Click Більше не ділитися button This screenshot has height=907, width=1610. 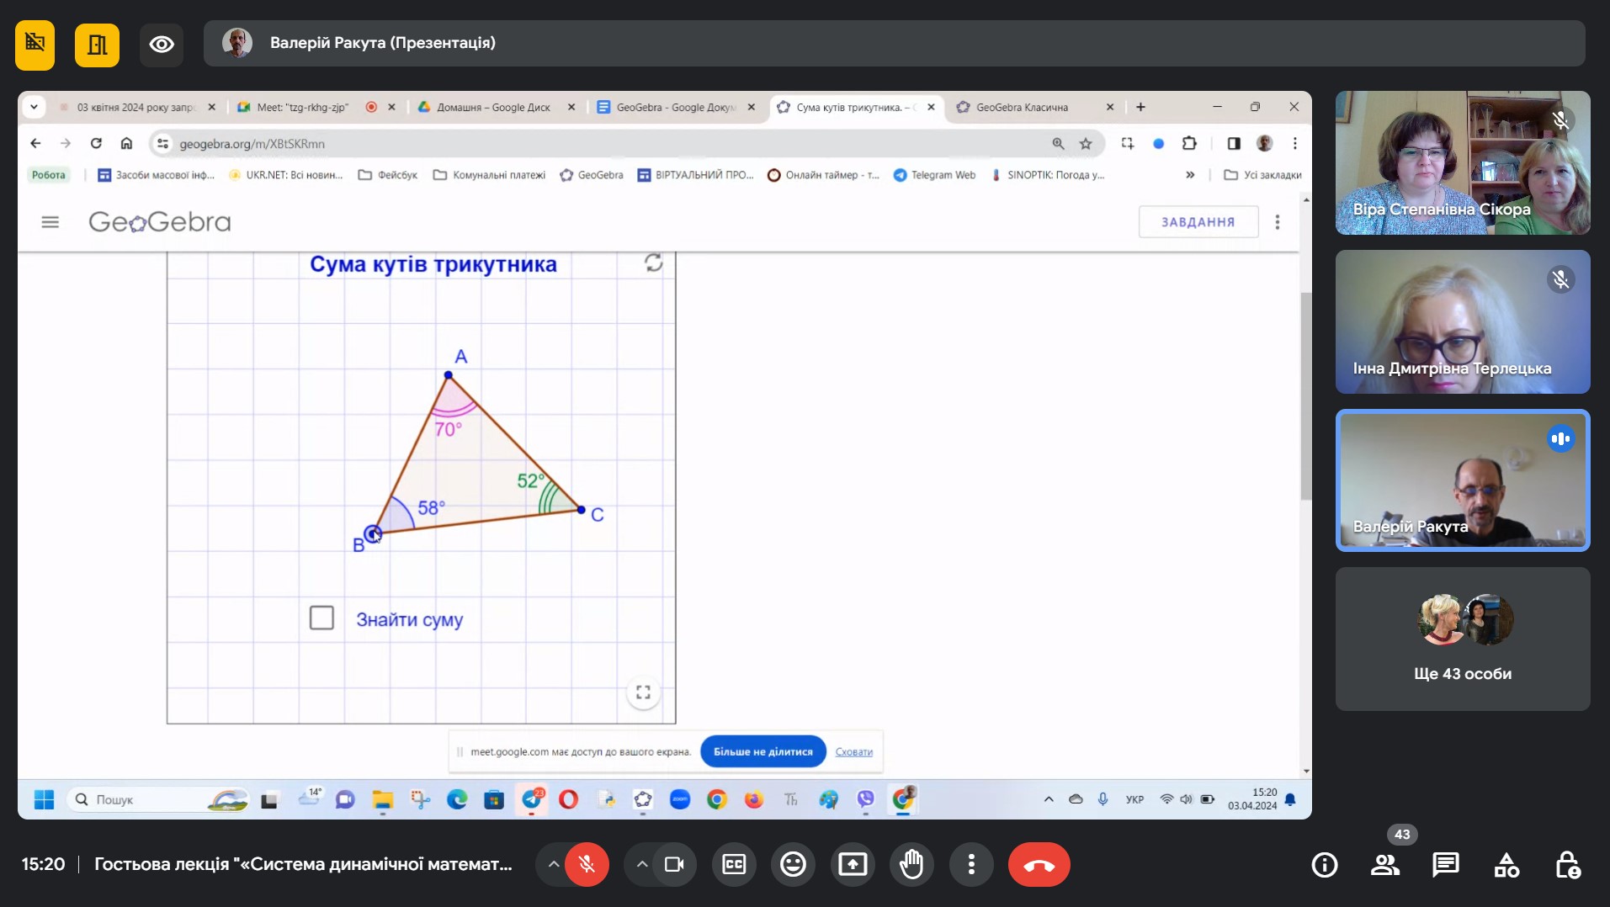[x=762, y=751]
